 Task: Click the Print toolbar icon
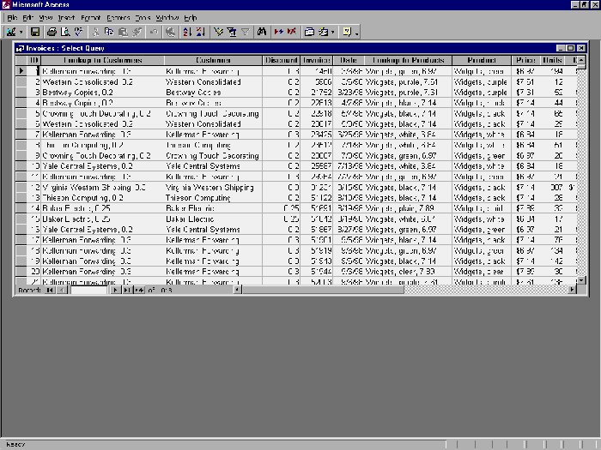coord(52,32)
